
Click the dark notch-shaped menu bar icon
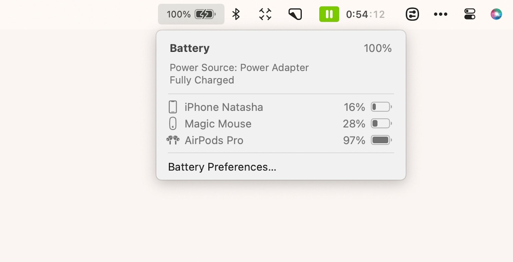coord(295,14)
